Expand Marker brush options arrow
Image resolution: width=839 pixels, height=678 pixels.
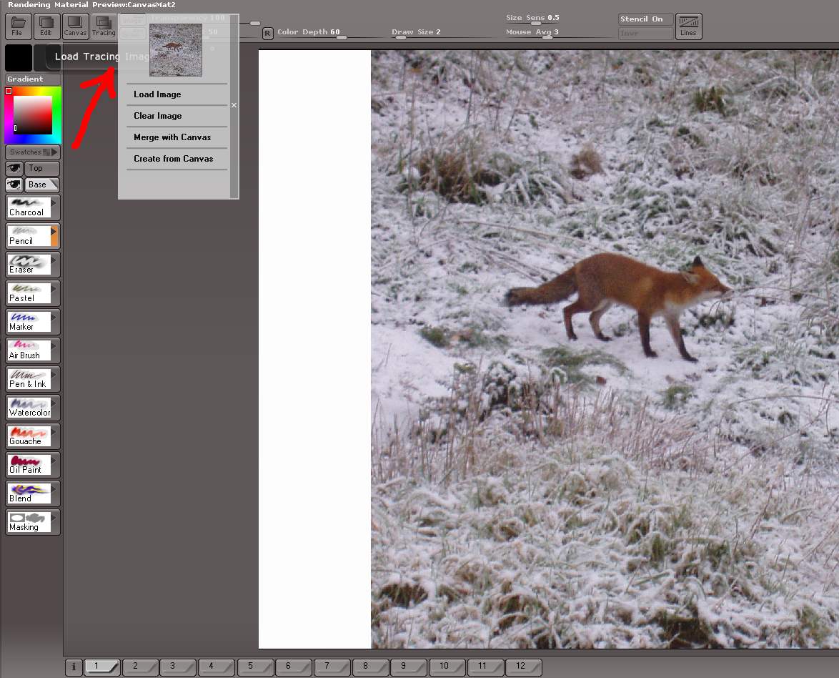(54, 318)
